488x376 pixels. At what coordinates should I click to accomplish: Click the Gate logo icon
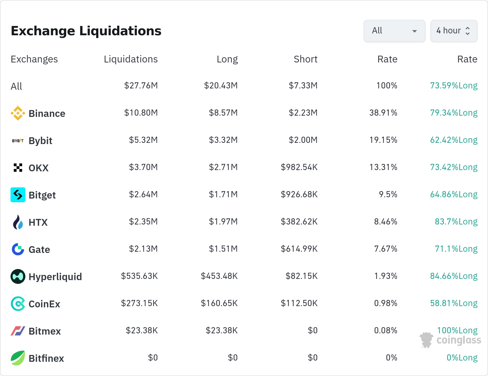(x=18, y=249)
